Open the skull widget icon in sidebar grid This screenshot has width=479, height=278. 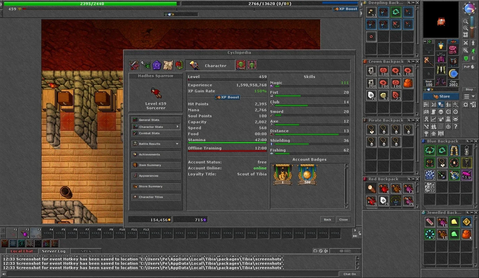(441, 112)
